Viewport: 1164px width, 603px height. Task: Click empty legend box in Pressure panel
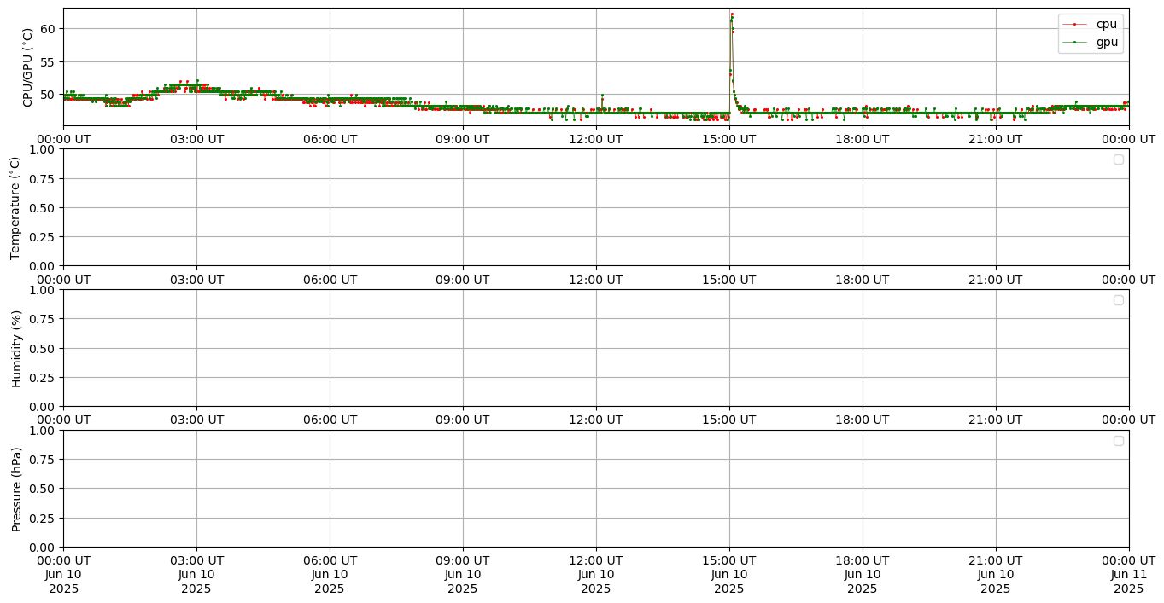[x=1118, y=441]
